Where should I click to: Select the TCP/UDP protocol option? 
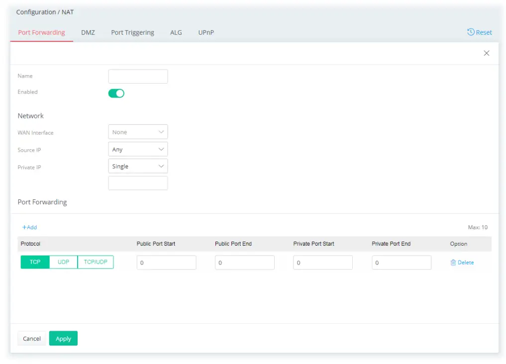point(95,262)
